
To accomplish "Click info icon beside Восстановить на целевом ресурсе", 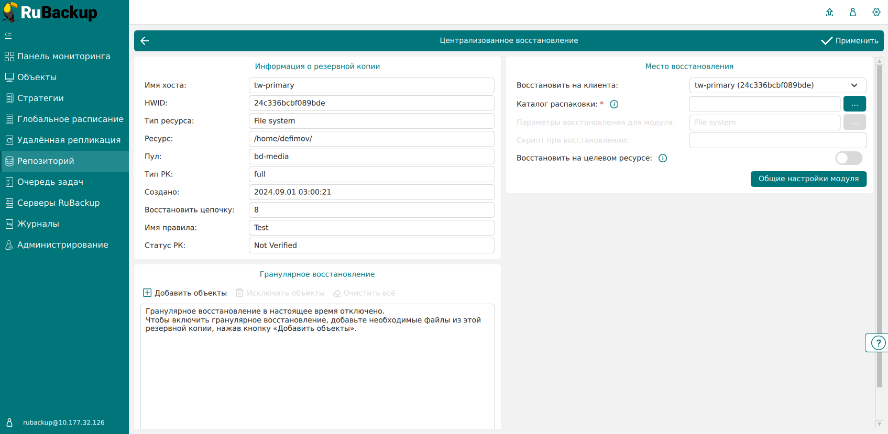I will (x=663, y=158).
